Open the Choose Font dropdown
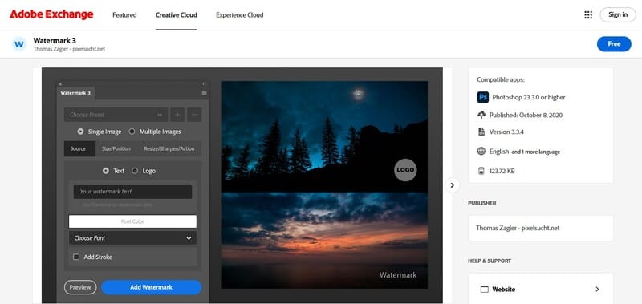Screen dimensions: 642x304 pyautogui.click(x=132, y=237)
